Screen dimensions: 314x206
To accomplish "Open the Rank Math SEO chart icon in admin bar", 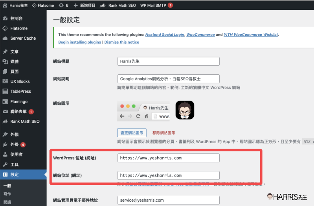I will (x=103, y=6).
